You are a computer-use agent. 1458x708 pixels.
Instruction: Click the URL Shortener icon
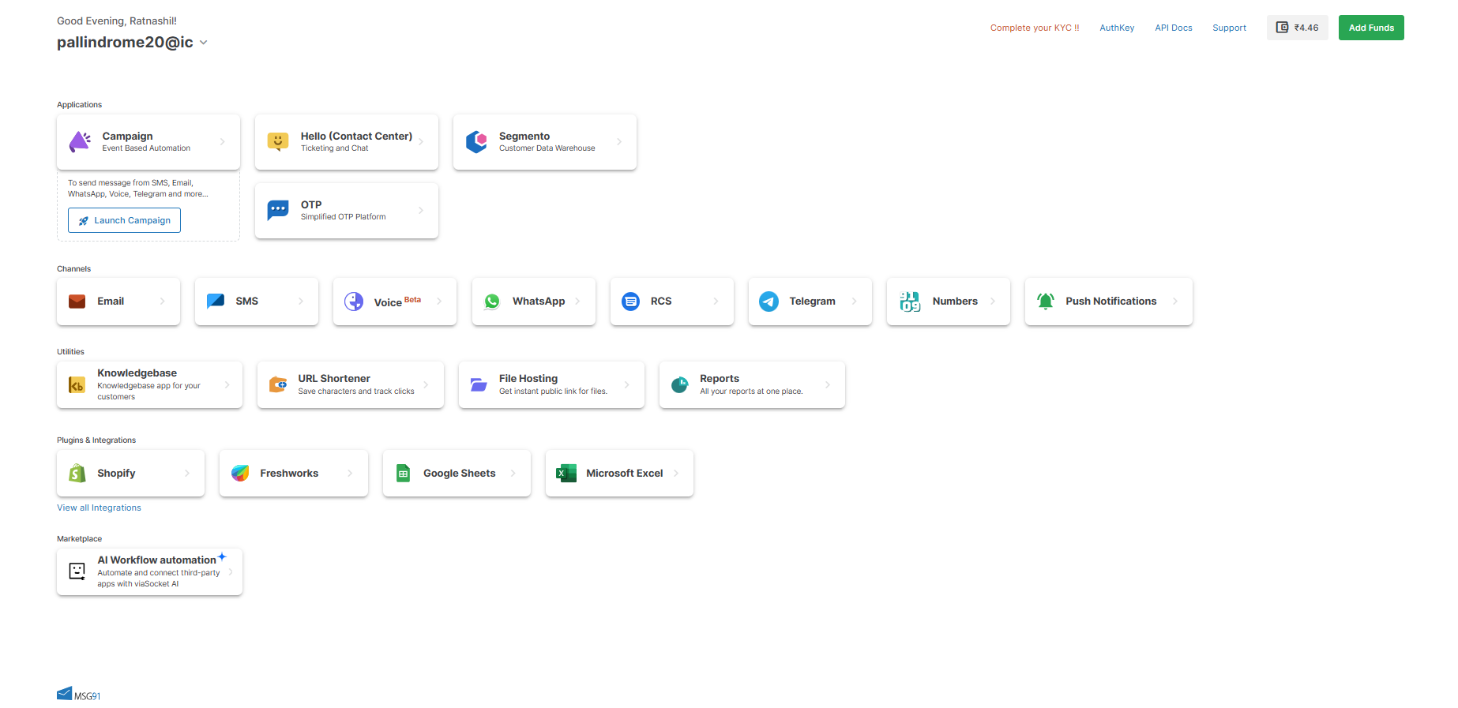[278, 384]
